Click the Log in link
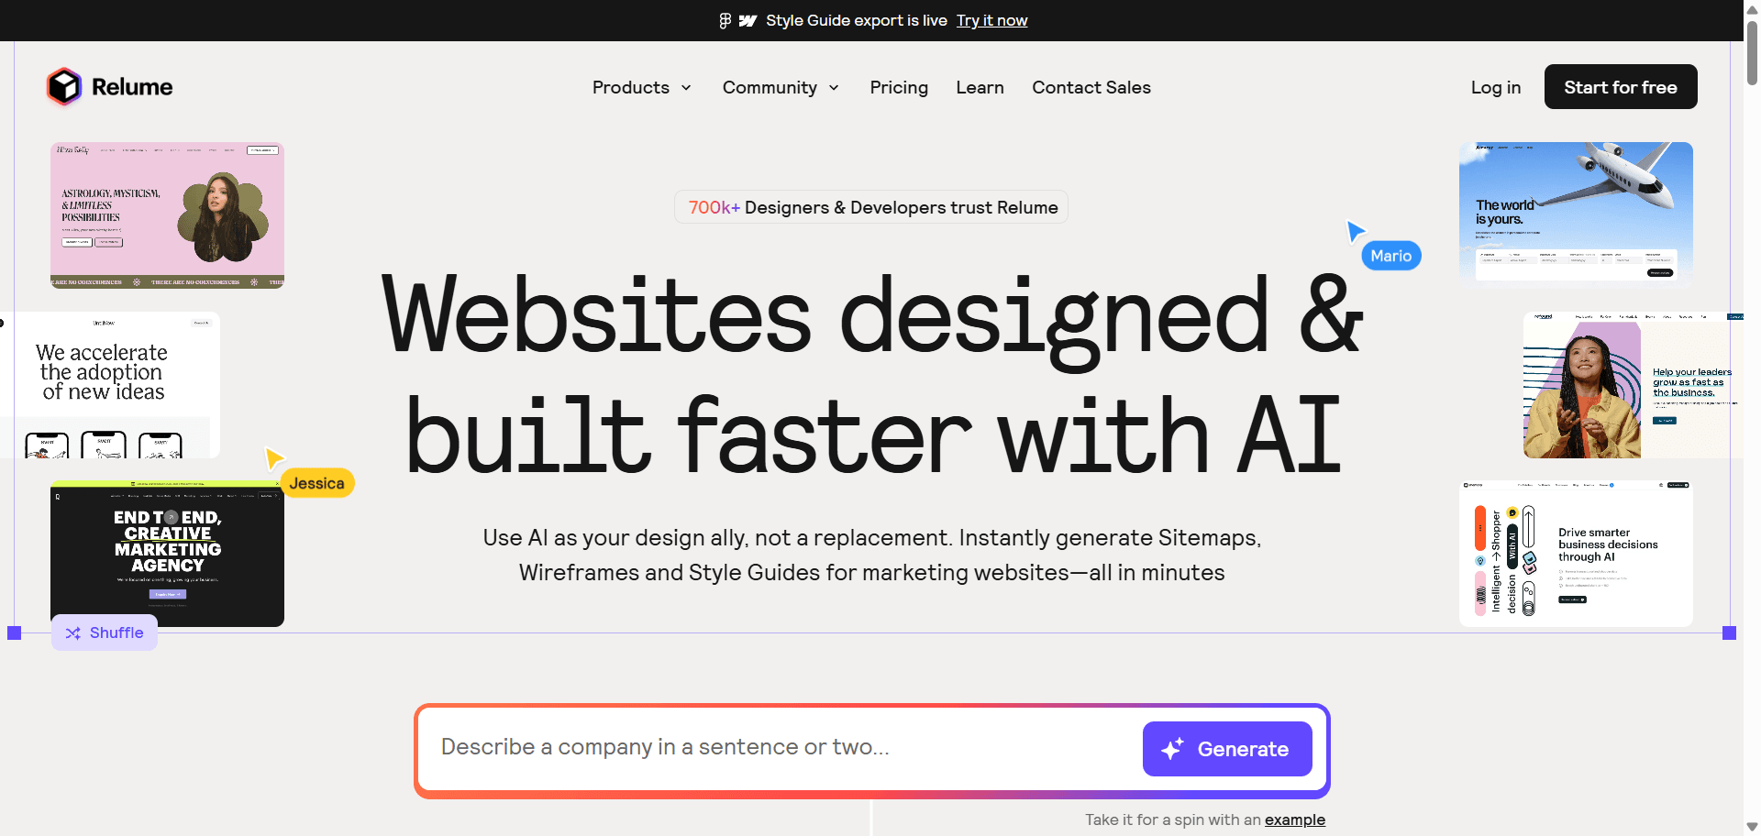 point(1495,87)
